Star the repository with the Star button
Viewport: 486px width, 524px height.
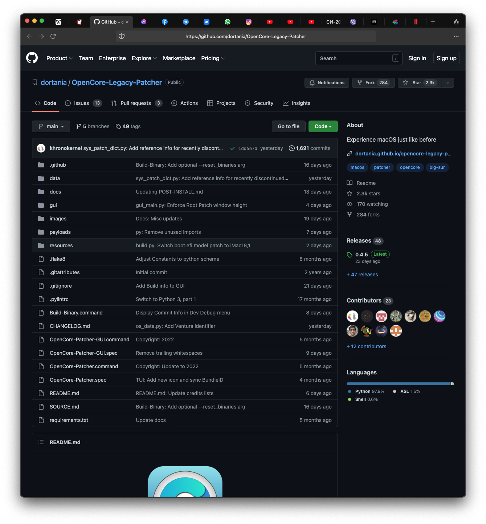tap(420, 83)
